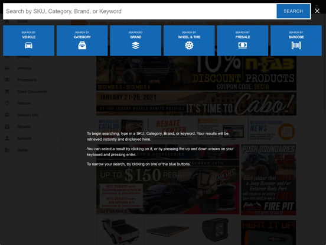
Task: Close the search overlay with X
Action: coord(317,11)
